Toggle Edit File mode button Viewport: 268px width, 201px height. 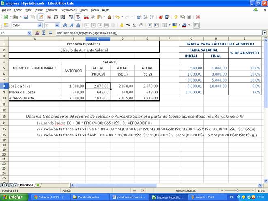pos(41,17)
